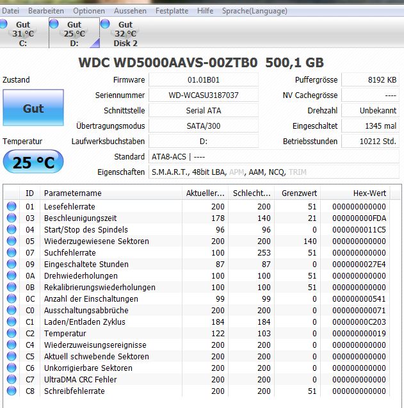The image size is (404, 408).
Task: Click the status icon for Beschleunigungszeit
Action: [x=12, y=218]
